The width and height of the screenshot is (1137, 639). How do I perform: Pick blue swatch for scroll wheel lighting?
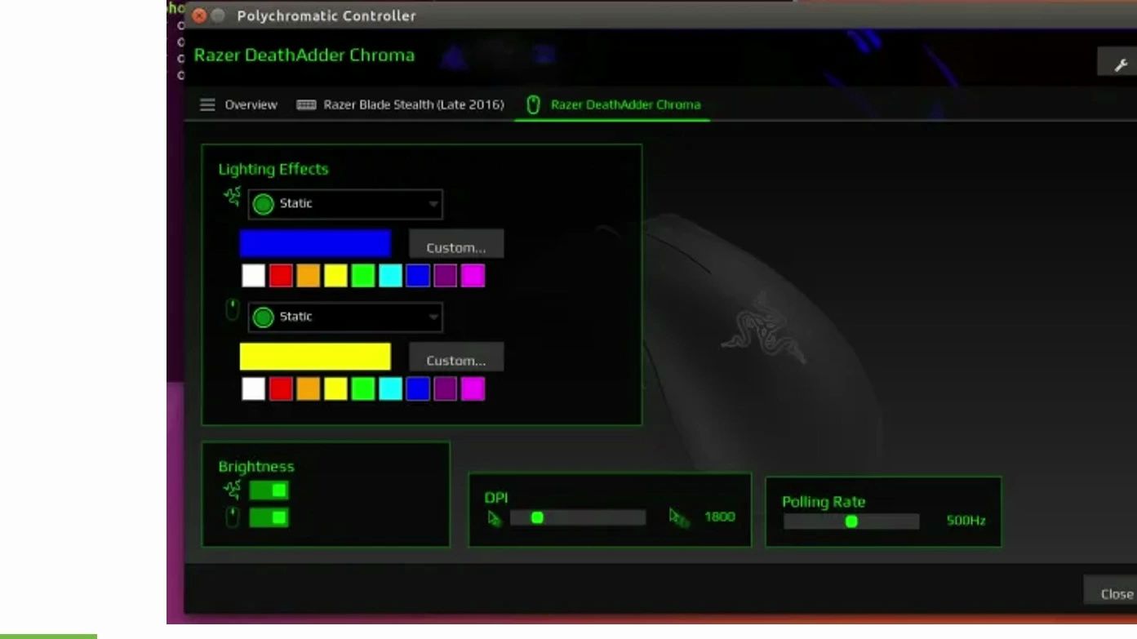point(418,388)
